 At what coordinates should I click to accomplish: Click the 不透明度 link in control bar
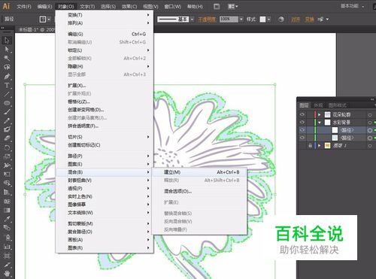tap(207, 20)
